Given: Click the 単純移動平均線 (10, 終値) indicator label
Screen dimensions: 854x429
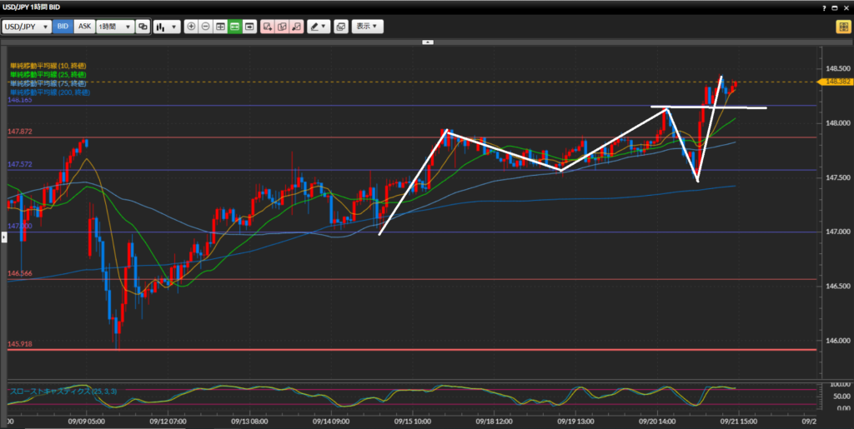Looking at the screenshot, I should click(48, 65).
